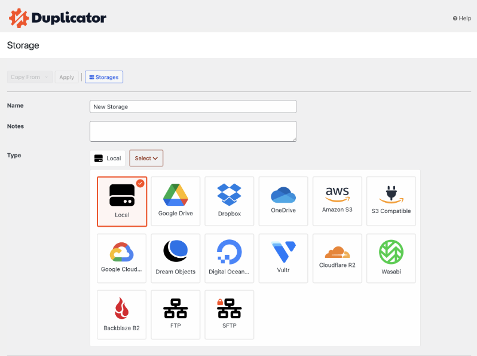
Task: Click the Notes field label
Action: tap(16, 126)
